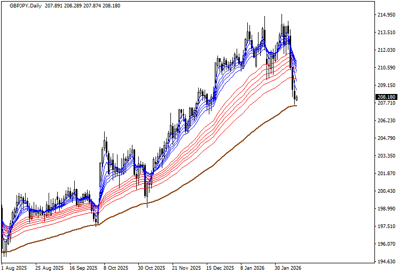Screen dimensions: 399x274
Task: Select the 16 Sep 2025 date label
Action: point(83,268)
